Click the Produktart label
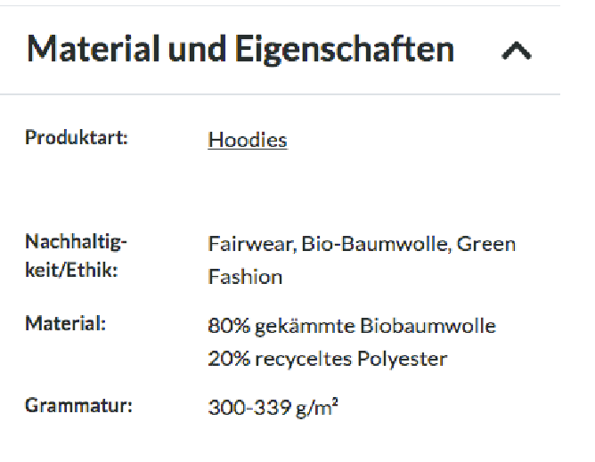The width and height of the screenshot is (595, 462). (x=77, y=139)
